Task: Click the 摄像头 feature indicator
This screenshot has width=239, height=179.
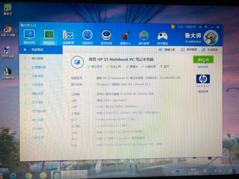Action: (132, 66)
